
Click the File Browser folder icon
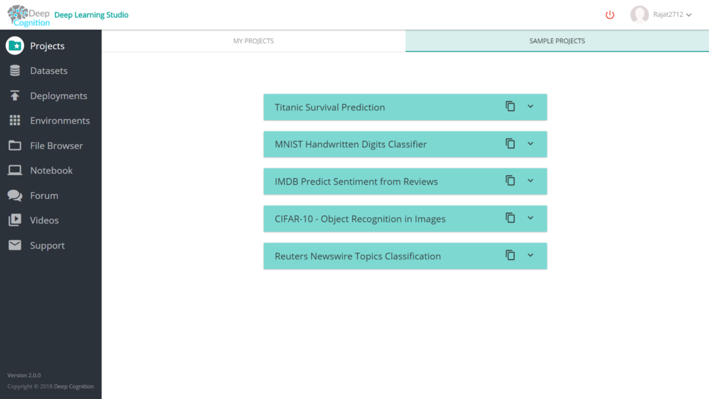point(15,145)
